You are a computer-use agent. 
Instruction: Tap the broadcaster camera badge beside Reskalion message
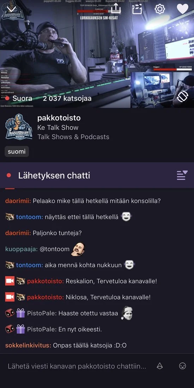[x=10, y=281]
